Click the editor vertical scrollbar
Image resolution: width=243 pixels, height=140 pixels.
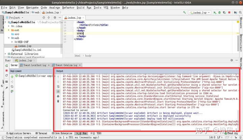(x=238, y=43)
